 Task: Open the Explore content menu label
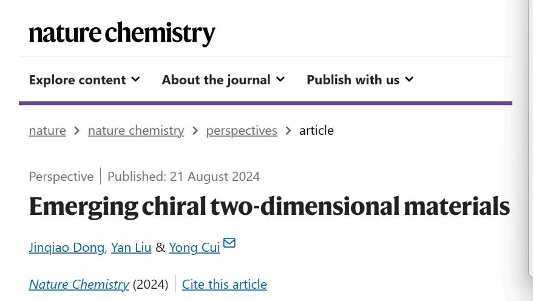(77, 80)
